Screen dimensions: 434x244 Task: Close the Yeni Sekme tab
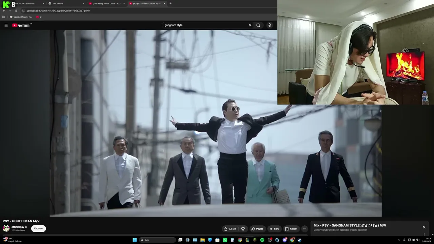pos(84,3)
